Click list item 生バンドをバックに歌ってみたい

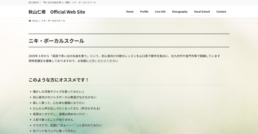coord(54,131)
